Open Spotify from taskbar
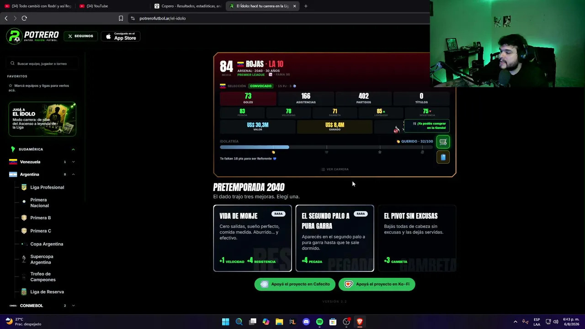Viewport: 585px width, 329px height. point(319,322)
